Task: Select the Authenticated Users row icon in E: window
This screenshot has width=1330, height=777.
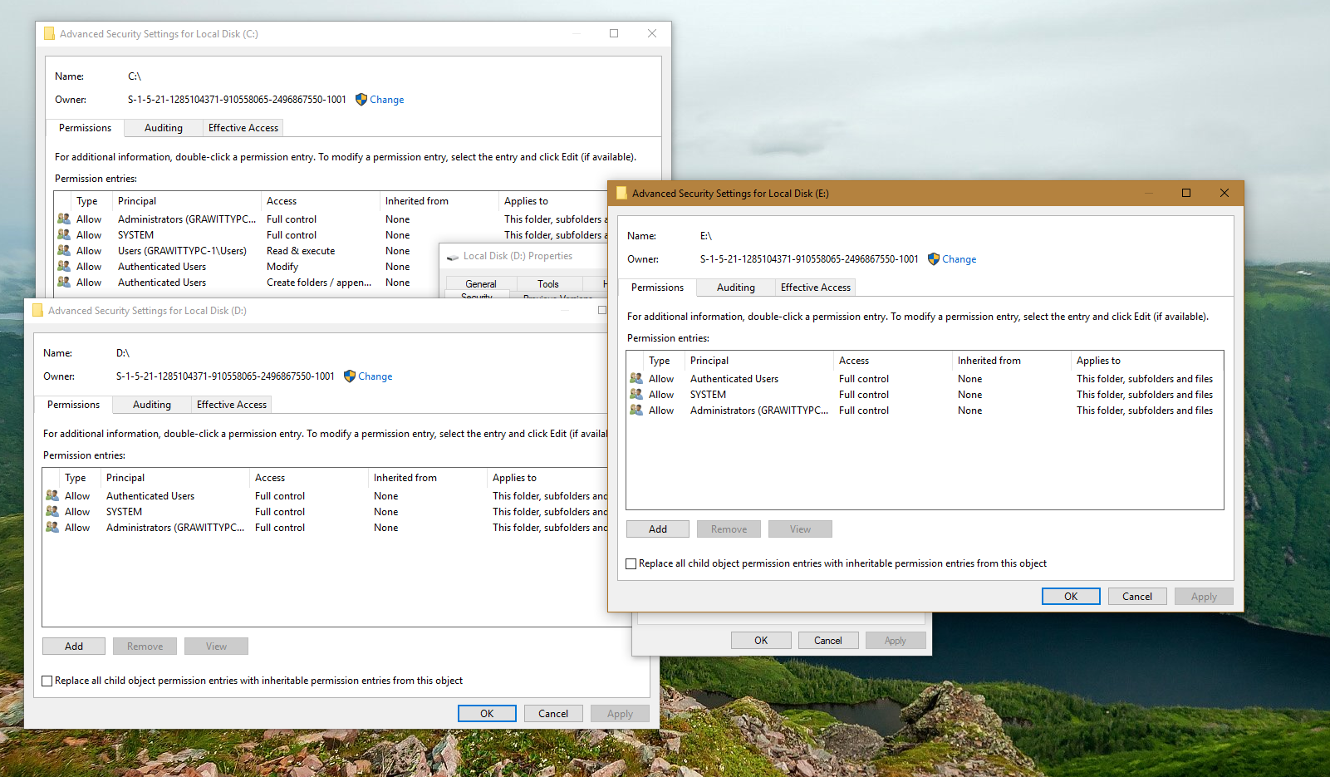Action: click(x=636, y=379)
